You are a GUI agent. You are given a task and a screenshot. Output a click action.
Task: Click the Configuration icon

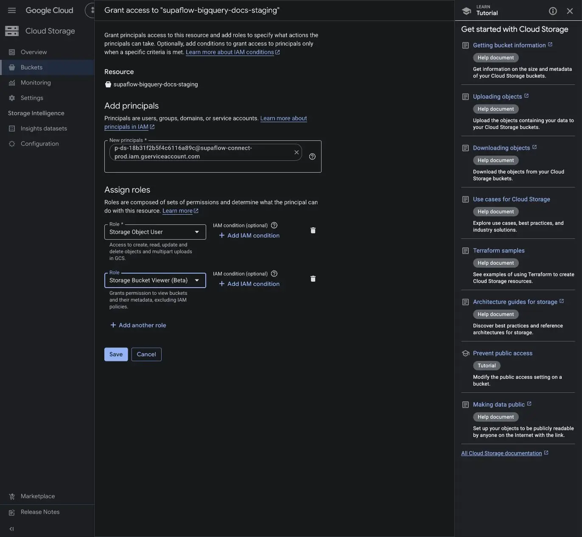pyautogui.click(x=12, y=144)
